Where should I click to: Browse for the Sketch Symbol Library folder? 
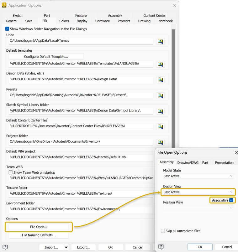pyautogui.click(x=160, y=111)
